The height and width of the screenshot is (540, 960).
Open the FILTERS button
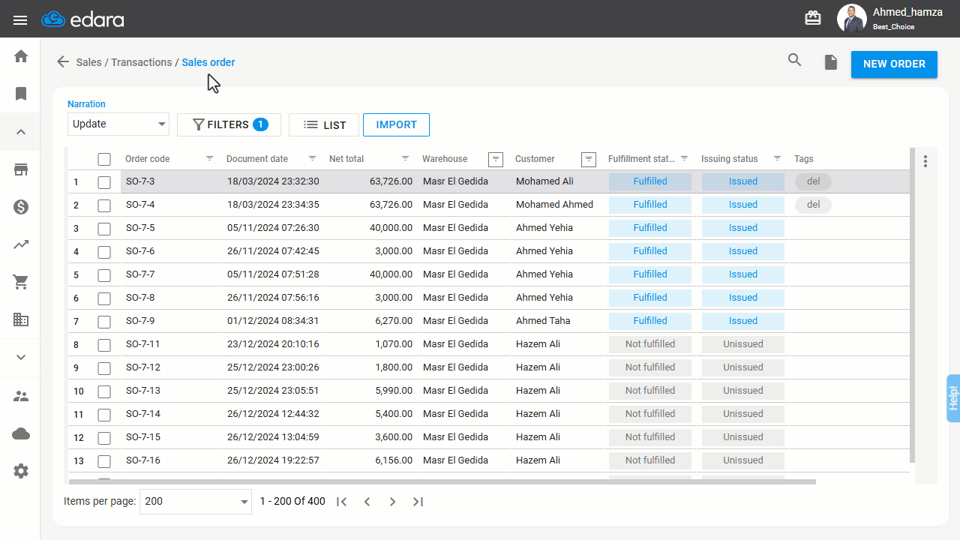click(229, 124)
